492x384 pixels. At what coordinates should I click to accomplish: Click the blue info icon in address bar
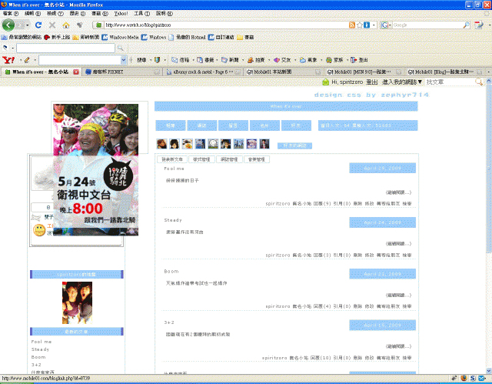[367, 25]
